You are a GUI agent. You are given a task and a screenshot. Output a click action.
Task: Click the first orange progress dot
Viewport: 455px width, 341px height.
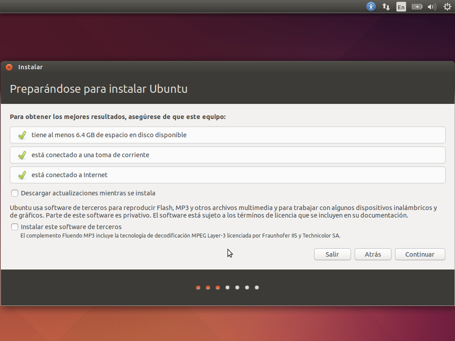click(198, 287)
